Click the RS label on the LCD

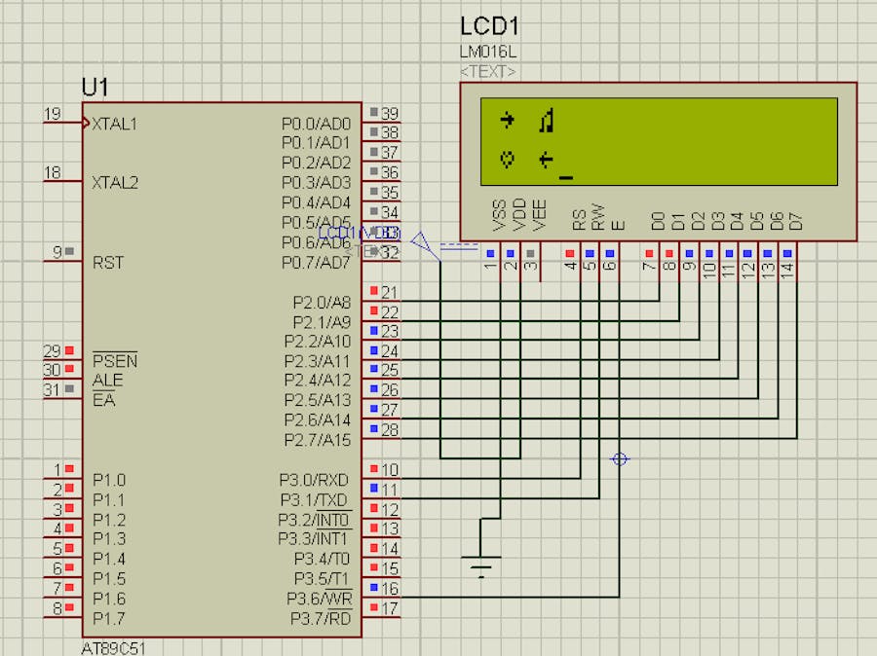click(579, 220)
